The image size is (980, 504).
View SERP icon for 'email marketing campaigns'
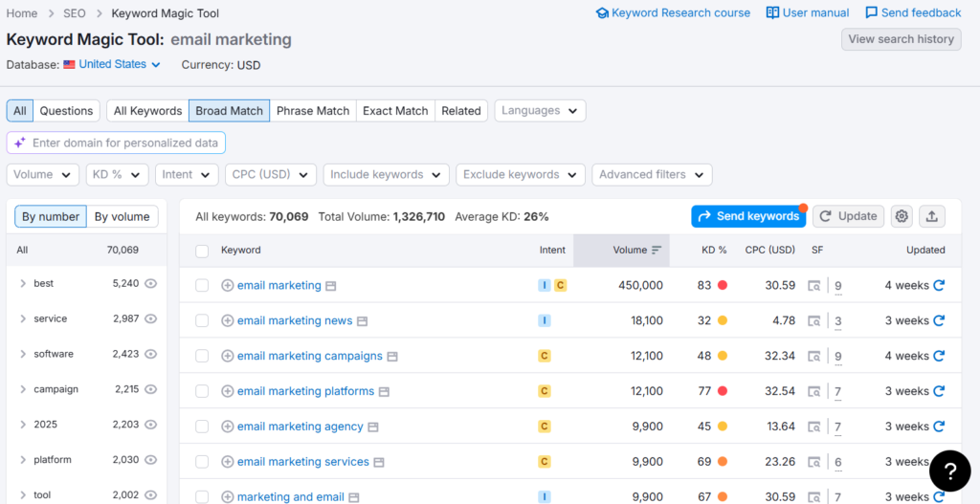pos(813,357)
